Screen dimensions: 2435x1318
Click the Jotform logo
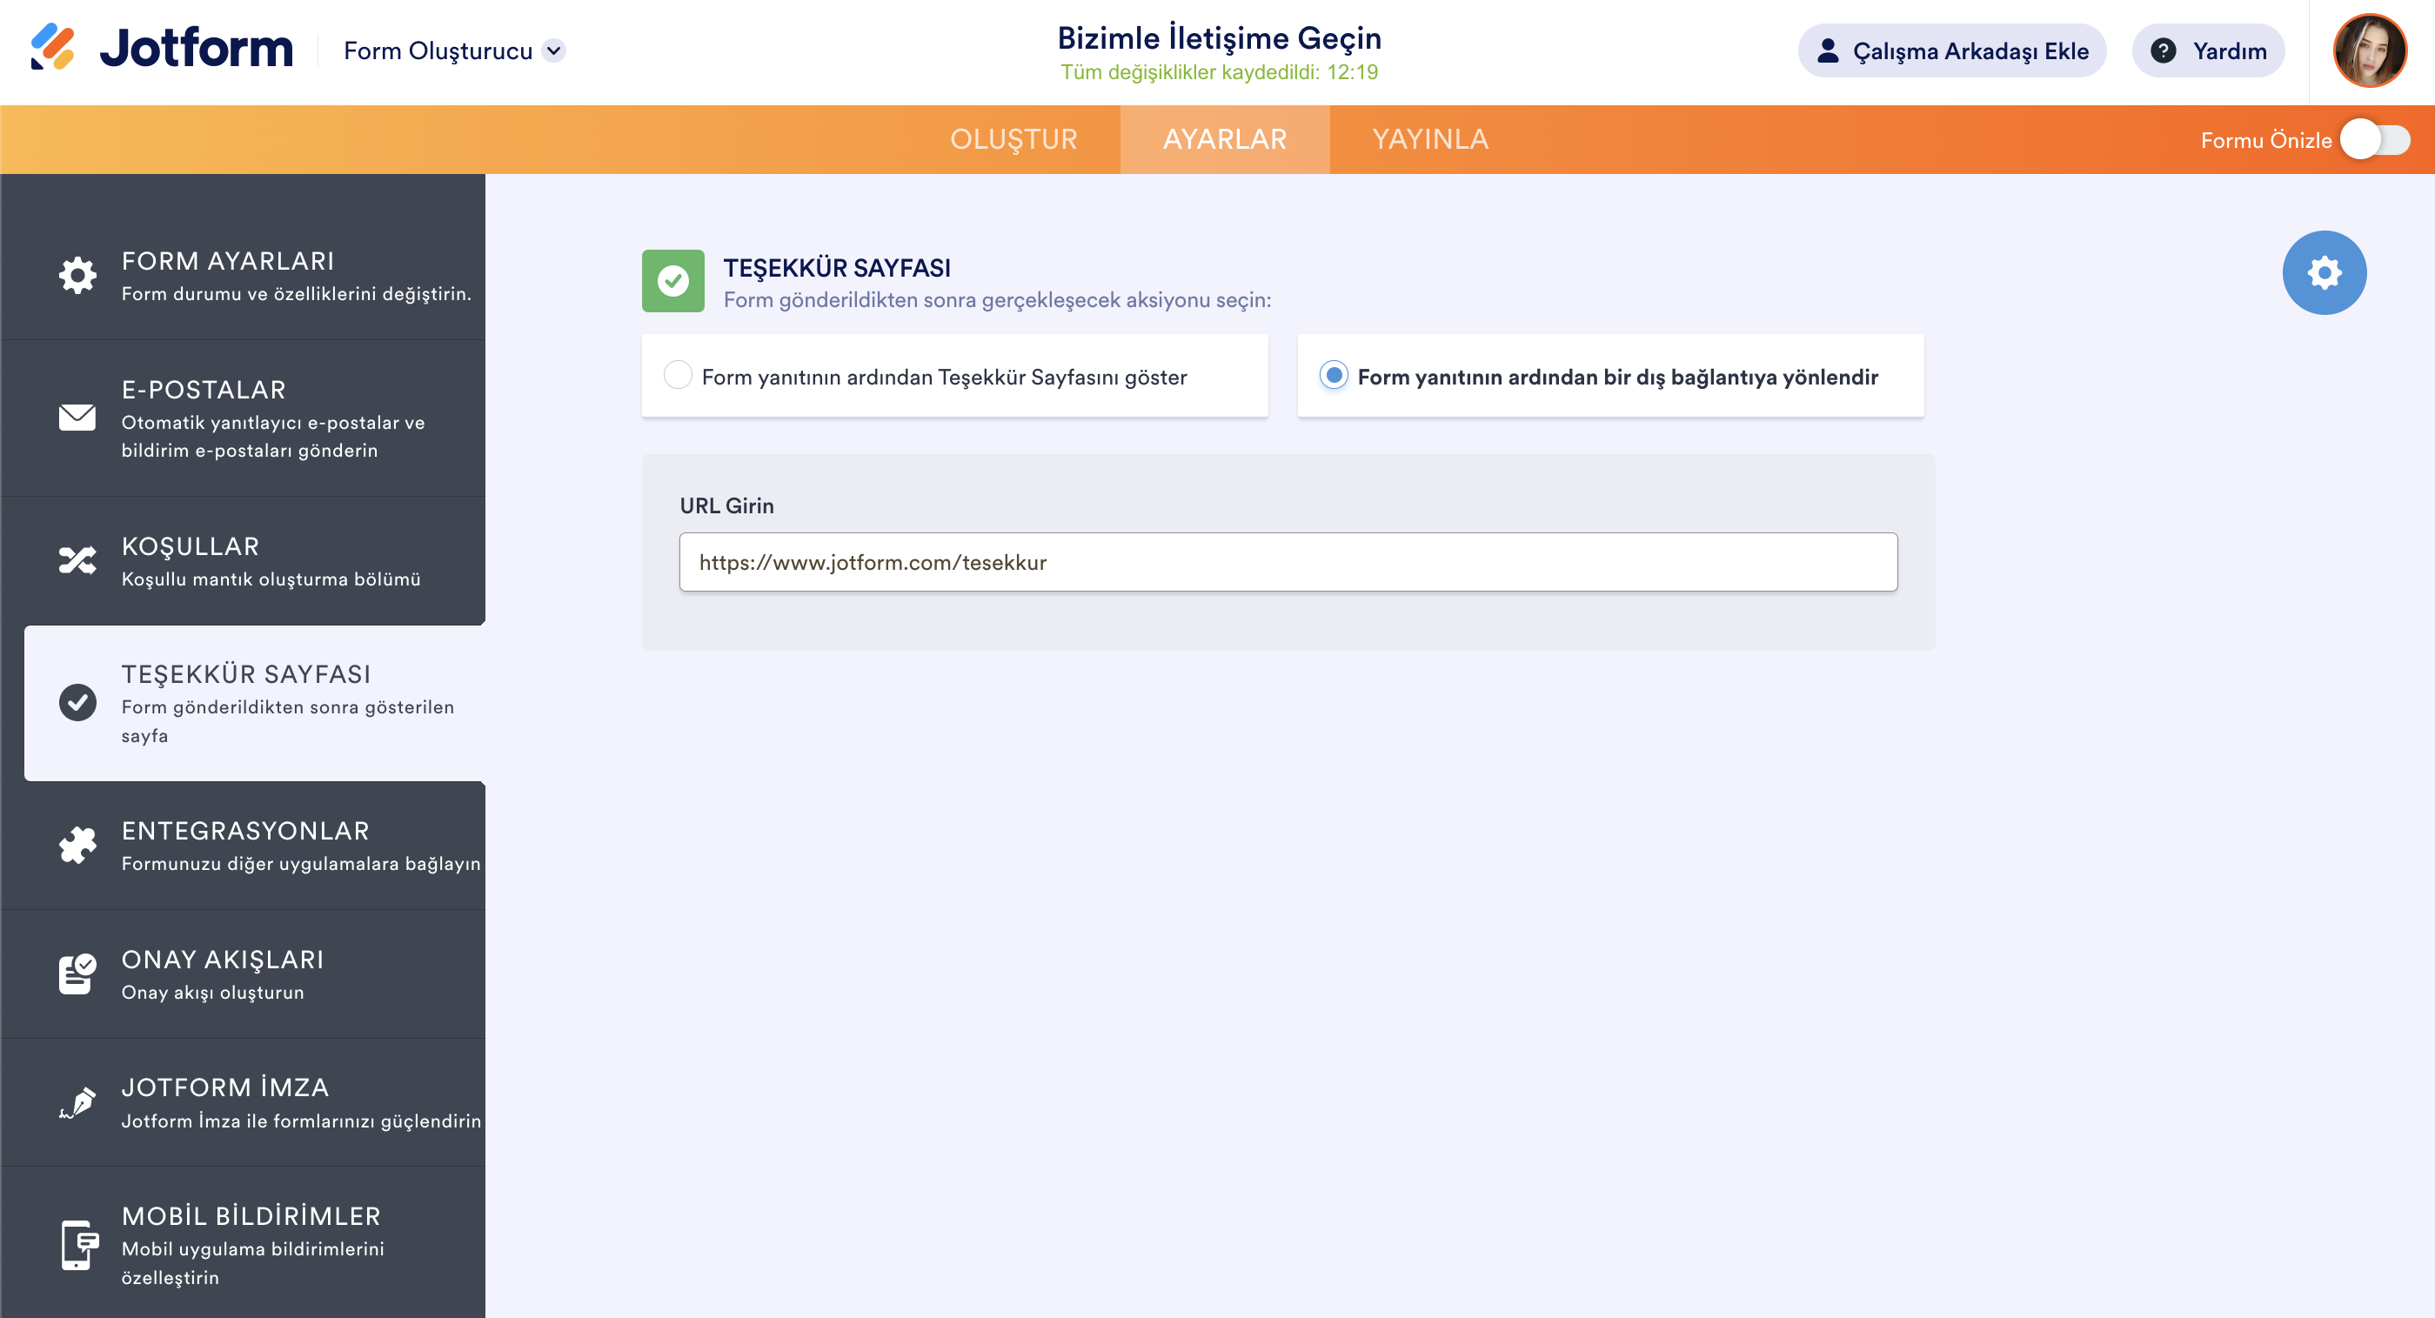point(162,48)
